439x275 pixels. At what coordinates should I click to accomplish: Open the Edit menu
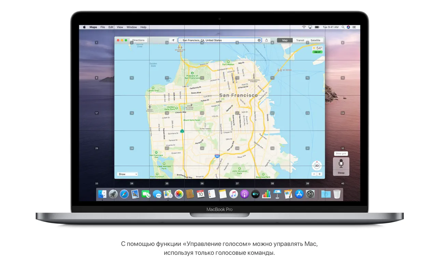[x=111, y=27]
